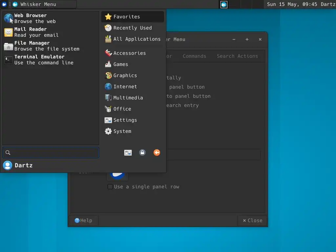Viewport: 336px width, 252px height.
Task: Click the Dartz user avatar
Action: coord(8,165)
